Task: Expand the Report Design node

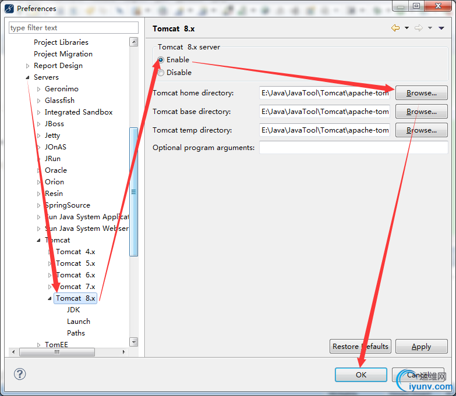Action: (27, 66)
